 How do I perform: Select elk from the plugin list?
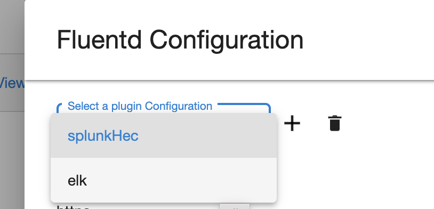click(164, 180)
